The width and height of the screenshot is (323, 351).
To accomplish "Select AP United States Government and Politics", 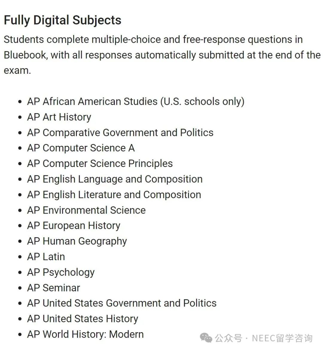I will [122, 303].
